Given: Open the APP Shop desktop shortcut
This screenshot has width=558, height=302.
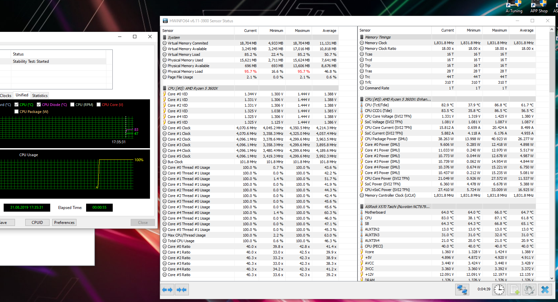Looking at the screenshot, I should click(539, 7).
